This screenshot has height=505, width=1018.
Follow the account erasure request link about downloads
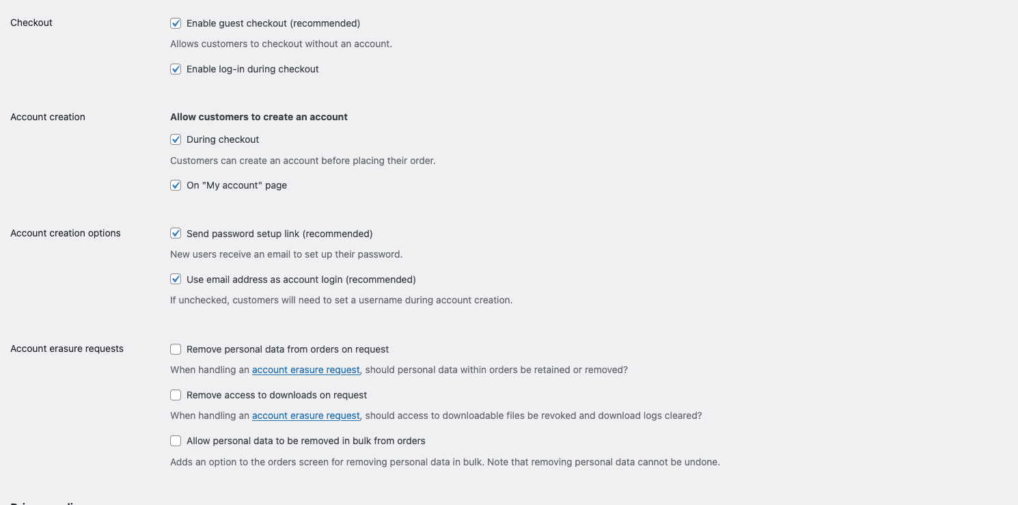tap(305, 415)
